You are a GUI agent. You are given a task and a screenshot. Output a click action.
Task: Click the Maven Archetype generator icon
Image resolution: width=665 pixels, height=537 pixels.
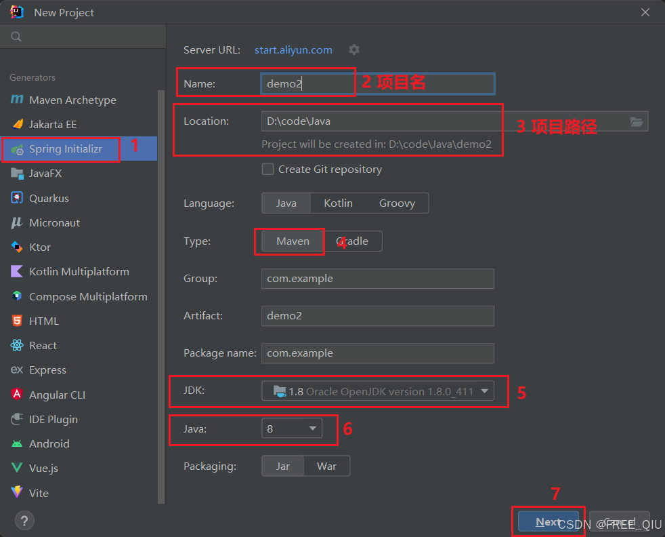click(17, 100)
